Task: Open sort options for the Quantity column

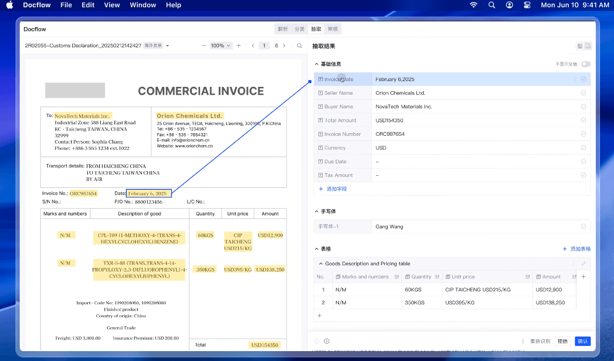Action: [437, 277]
